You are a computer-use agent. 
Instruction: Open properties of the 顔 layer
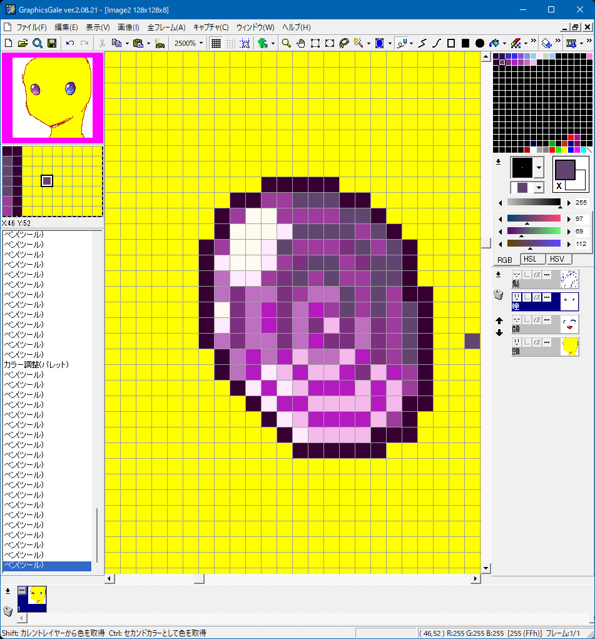(547, 320)
